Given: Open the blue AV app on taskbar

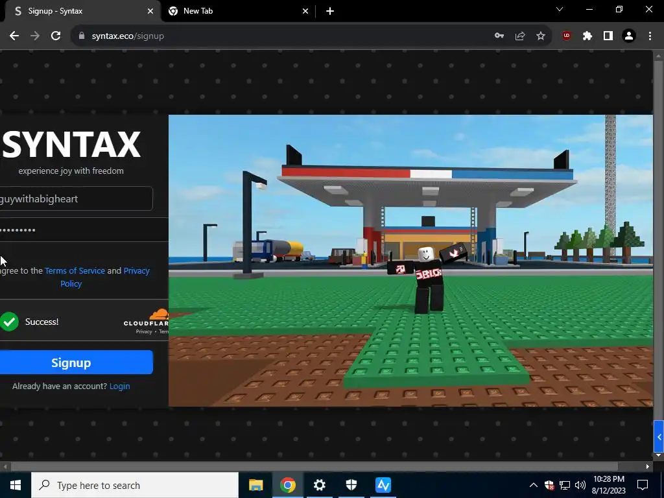Looking at the screenshot, I should coord(383,485).
